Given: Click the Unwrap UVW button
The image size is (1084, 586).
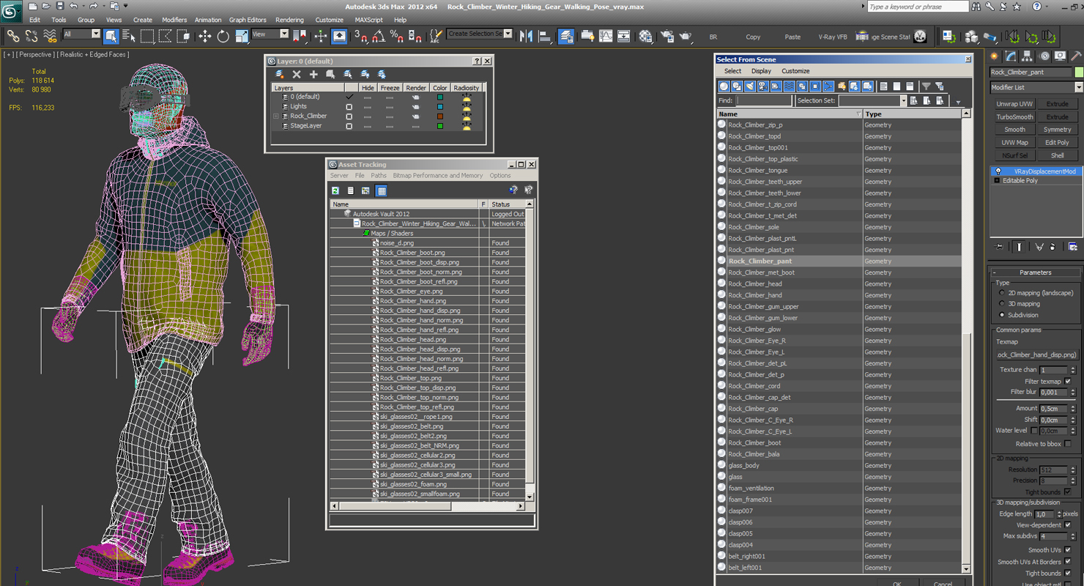Looking at the screenshot, I should (1014, 104).
